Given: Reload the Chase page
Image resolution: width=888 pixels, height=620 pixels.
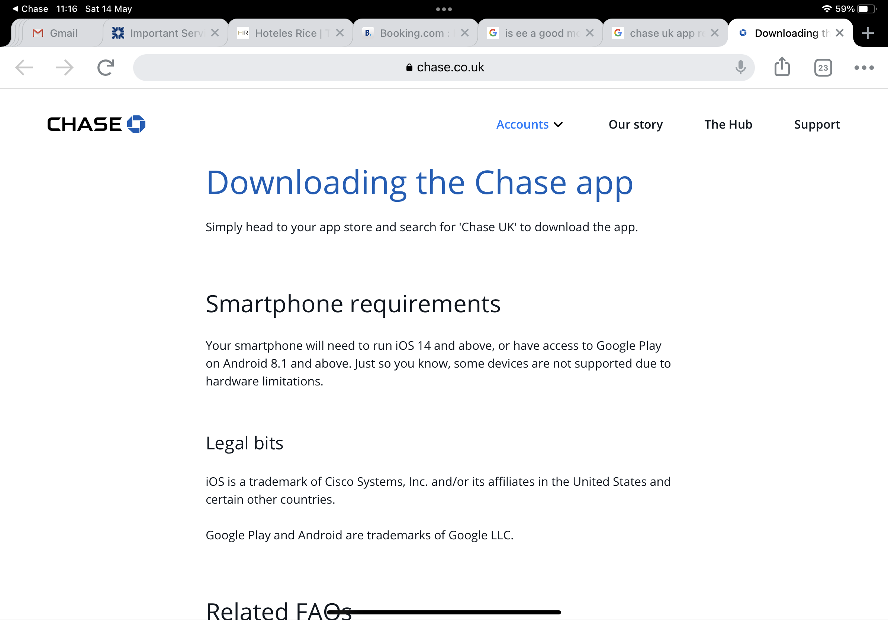Looking at the screenshot, I should [105, 67].
